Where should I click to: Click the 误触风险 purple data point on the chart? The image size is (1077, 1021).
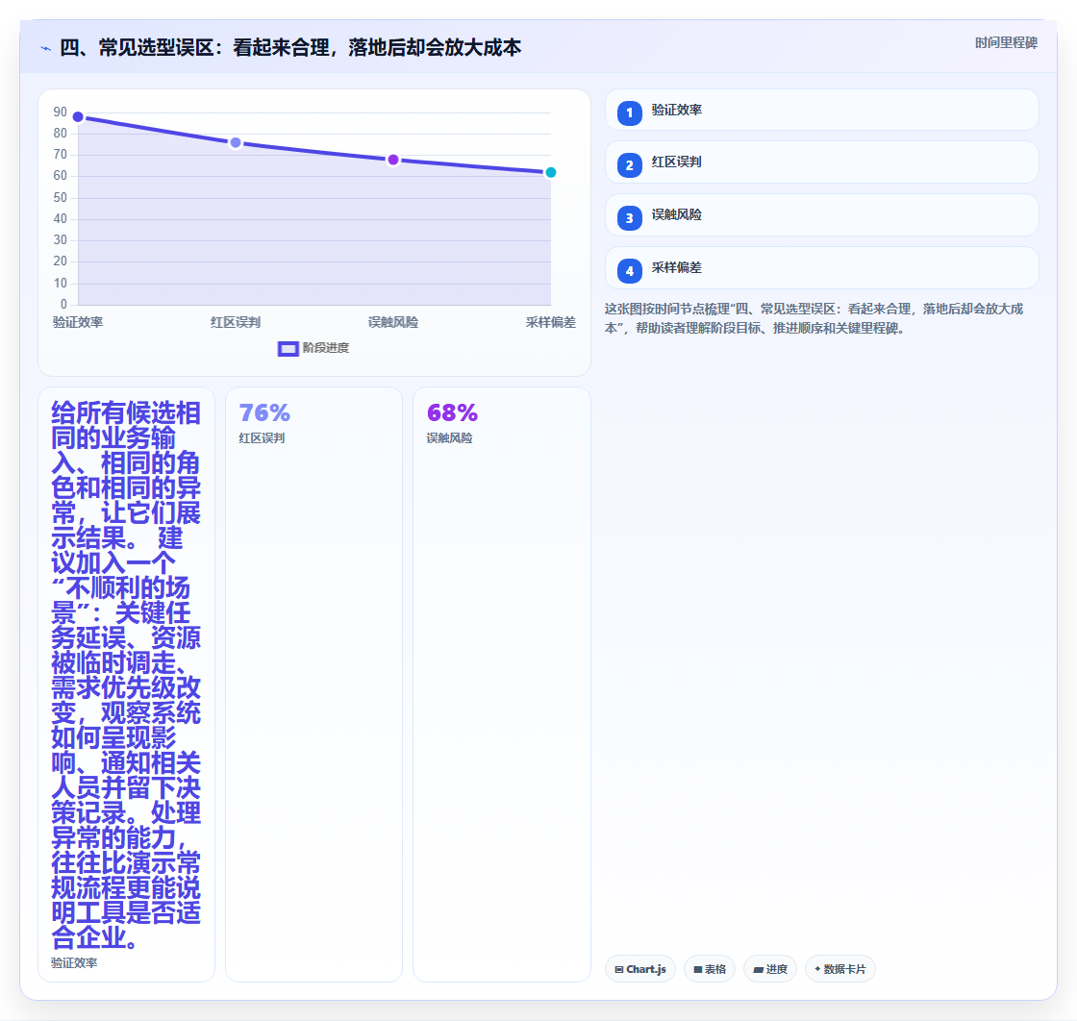pos(393,160)
